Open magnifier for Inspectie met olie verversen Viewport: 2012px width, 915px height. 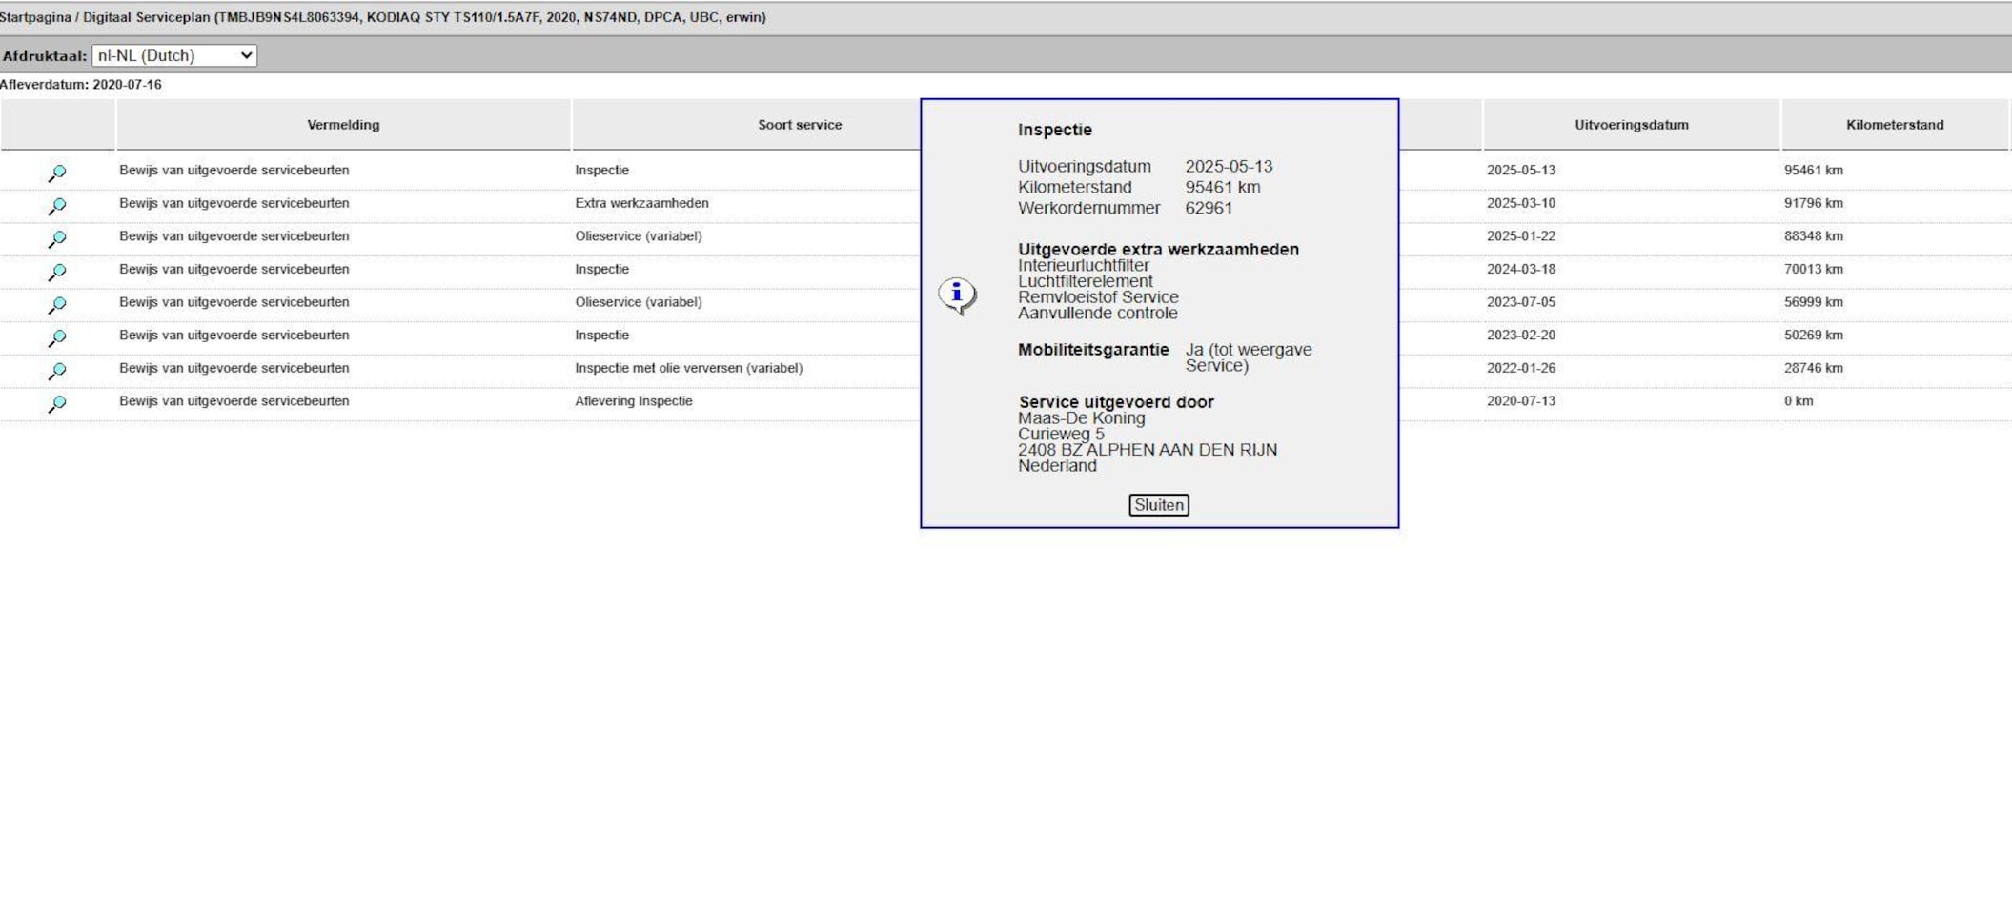57,371
